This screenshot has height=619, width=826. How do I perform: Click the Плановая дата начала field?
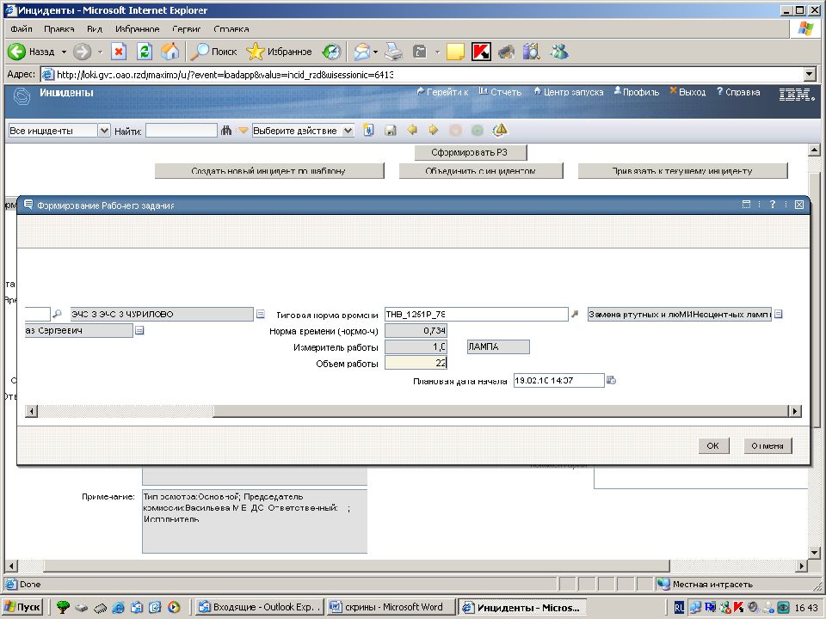(558, 380)
